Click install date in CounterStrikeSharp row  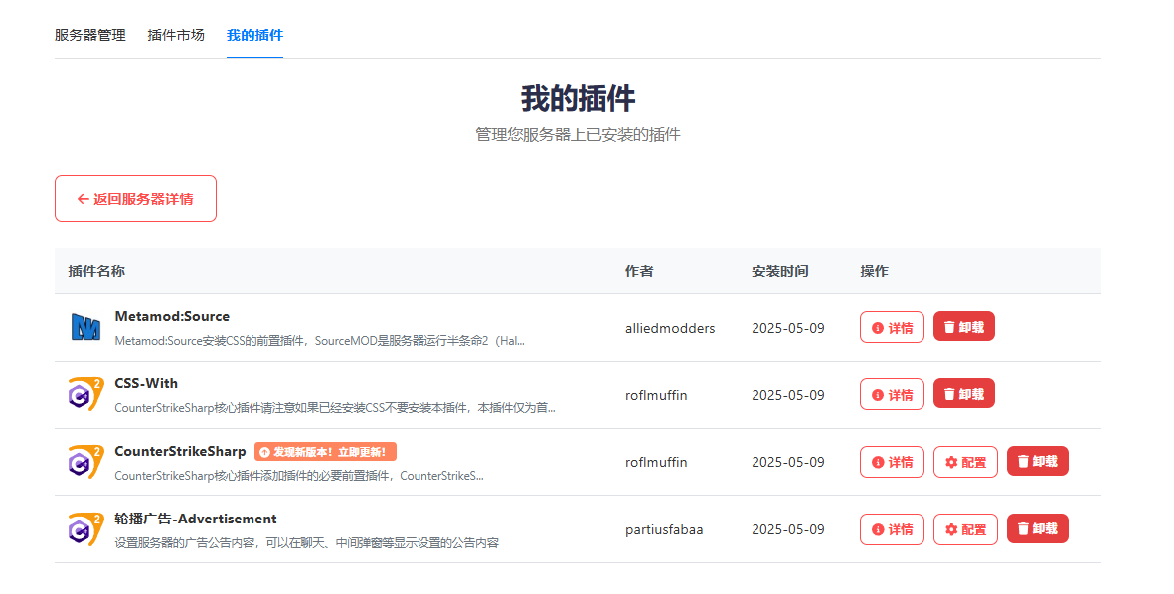(x=788, y=462)
